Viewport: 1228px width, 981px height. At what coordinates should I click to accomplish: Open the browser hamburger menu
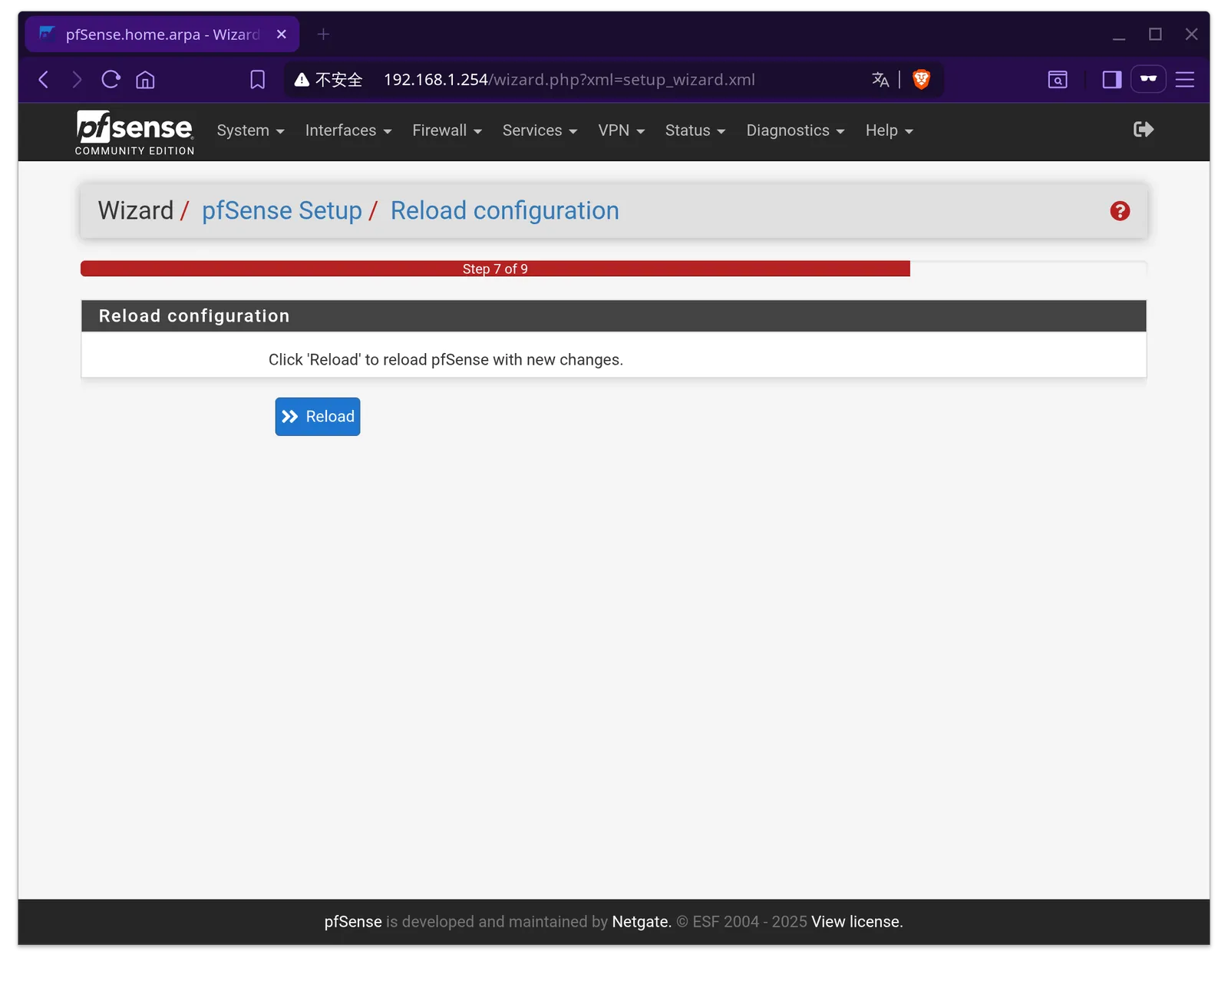pyautogui.click(x=1185, y=80)
